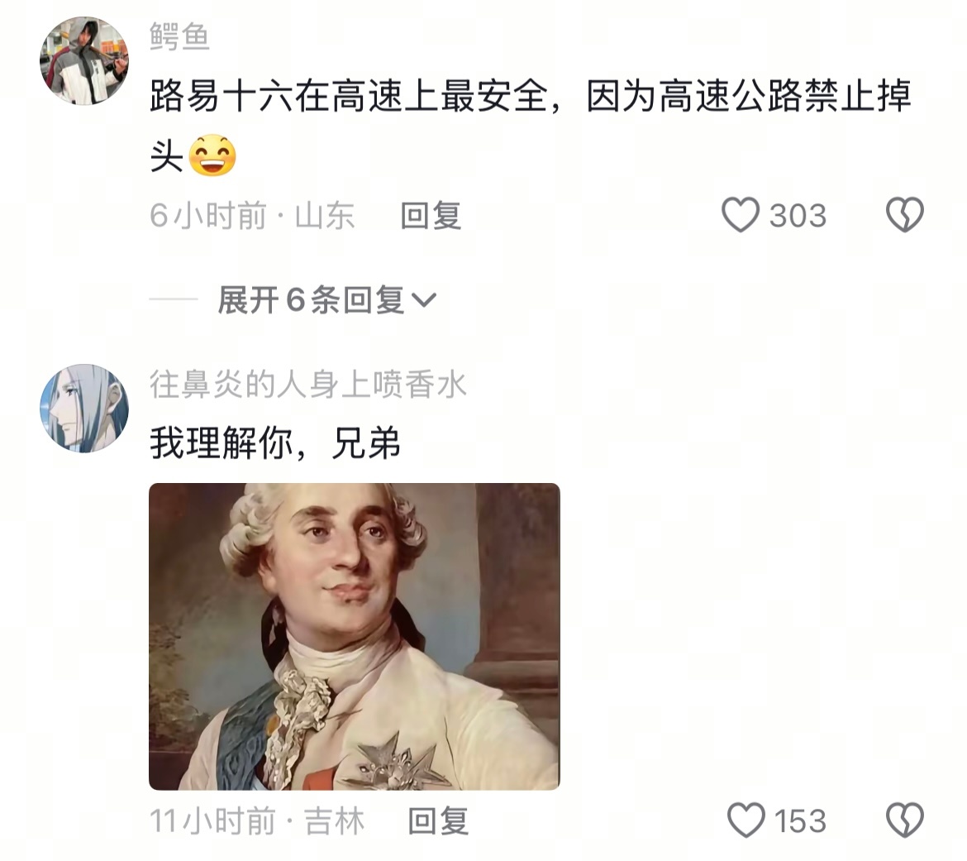Open username 鳄鱼 profile

tap(179, 36)
